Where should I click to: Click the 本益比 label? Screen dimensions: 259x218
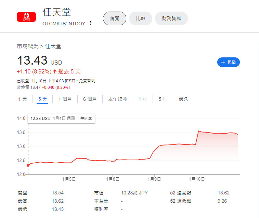tap(101, 201)
